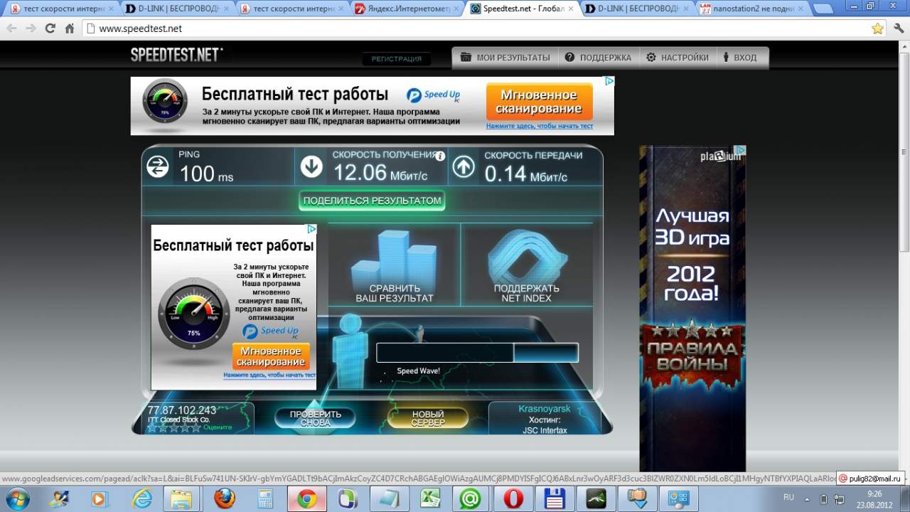Open Windows Media Player from the taskbar
The image size is (910, 512).
(x=100, y=498)
